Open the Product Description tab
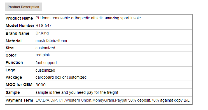 point(23,7)
